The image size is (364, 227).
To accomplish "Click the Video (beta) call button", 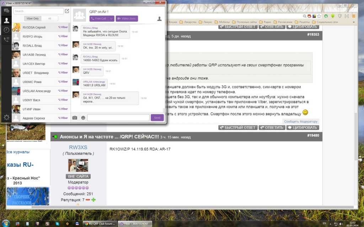I will (127, 18).
